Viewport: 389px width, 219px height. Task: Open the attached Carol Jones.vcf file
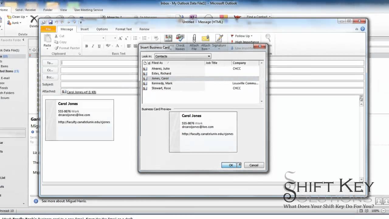click(x=79, y=92)
